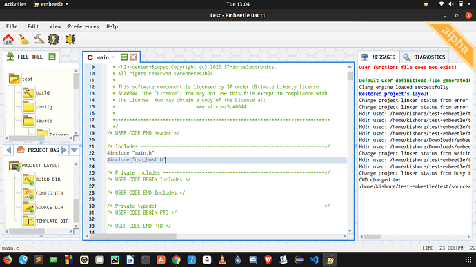Open Discord from the dock
The height and width of the screenshot is (267, 476).
coord(253,259)
